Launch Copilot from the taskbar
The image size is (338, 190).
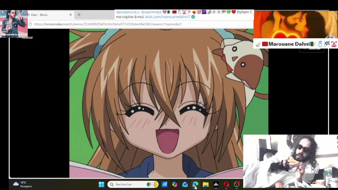175,184
